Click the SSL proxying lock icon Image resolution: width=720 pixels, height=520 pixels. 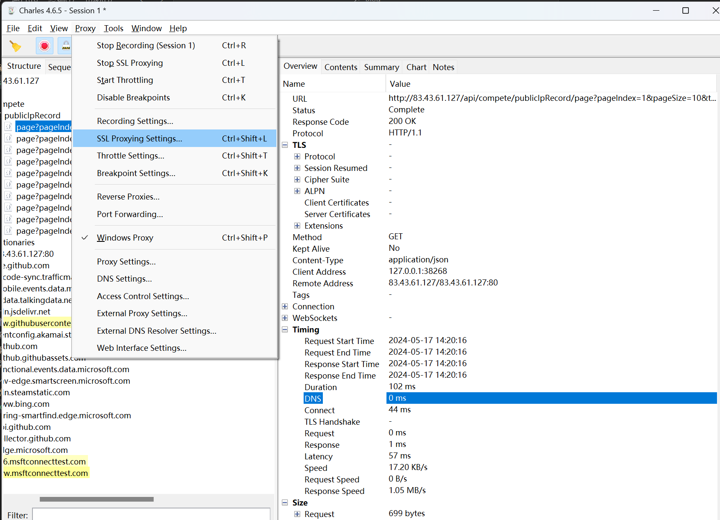66,46
